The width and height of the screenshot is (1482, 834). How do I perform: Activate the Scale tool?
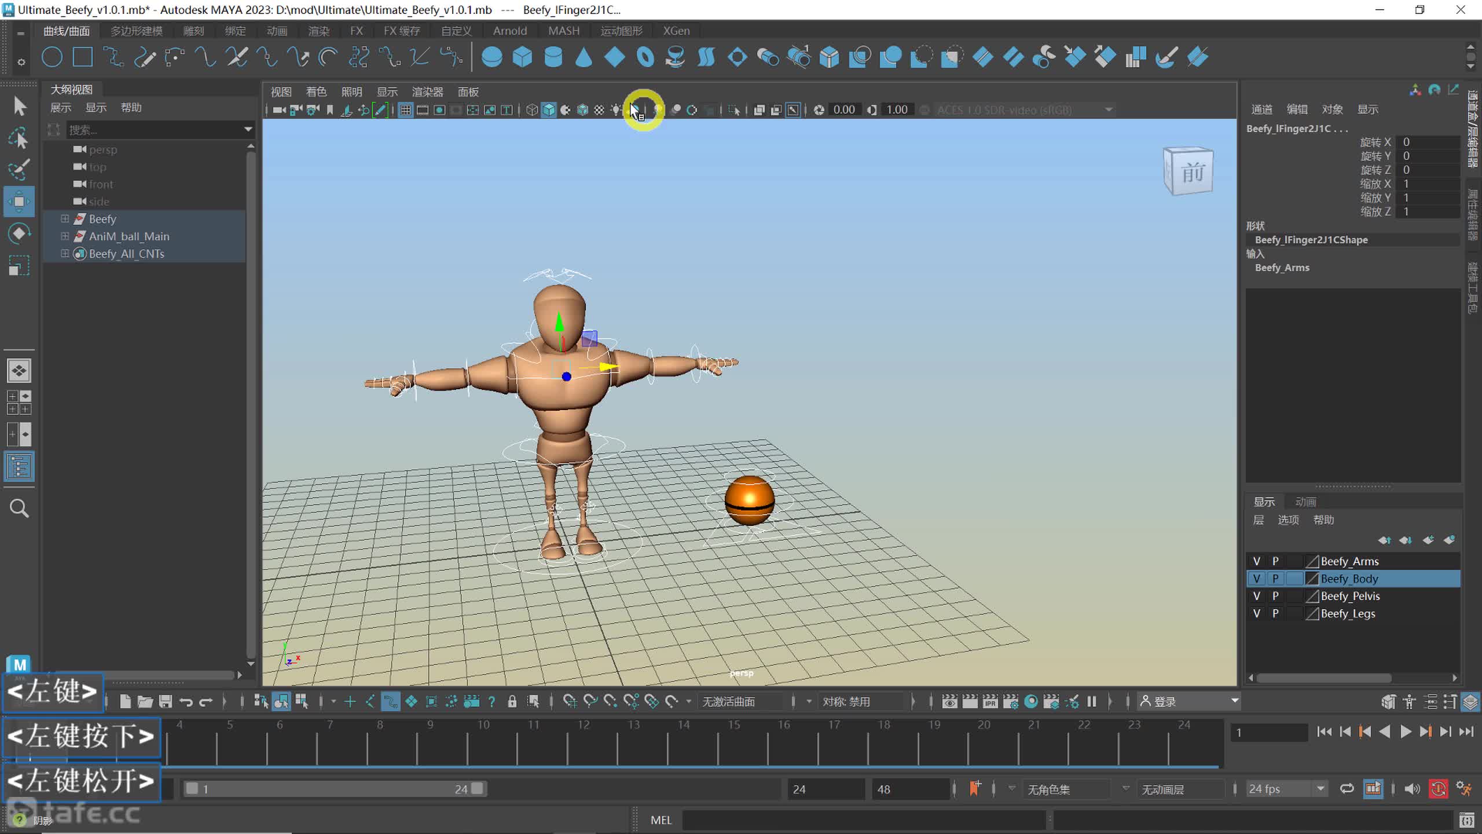[x=19, y=266]
